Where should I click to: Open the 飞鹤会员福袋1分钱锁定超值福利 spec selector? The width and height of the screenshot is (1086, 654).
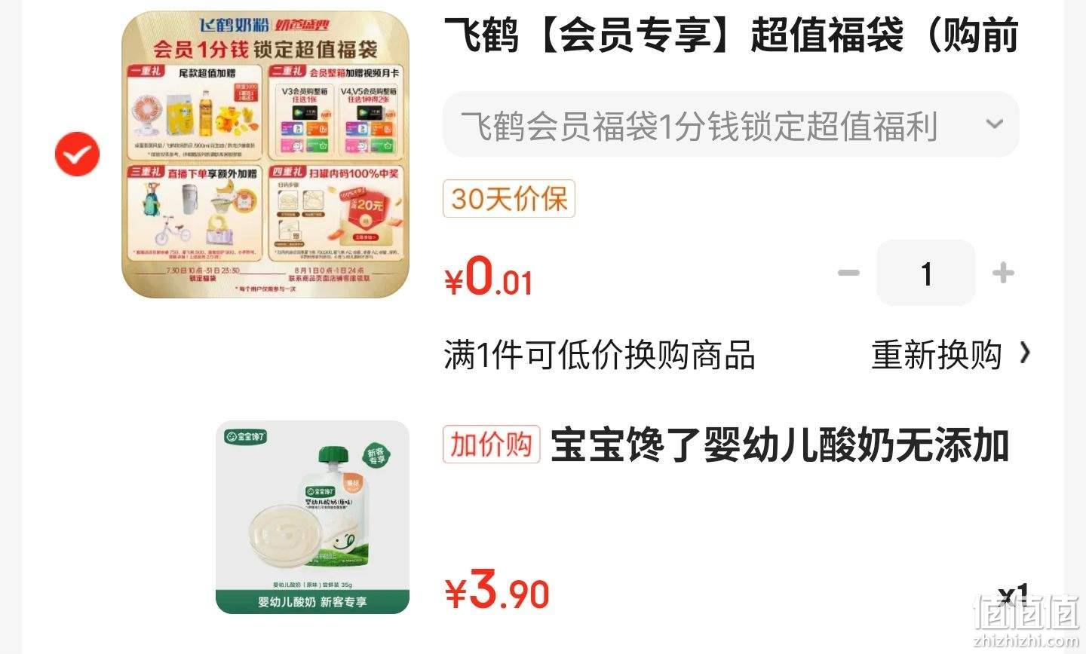[731, 125]
